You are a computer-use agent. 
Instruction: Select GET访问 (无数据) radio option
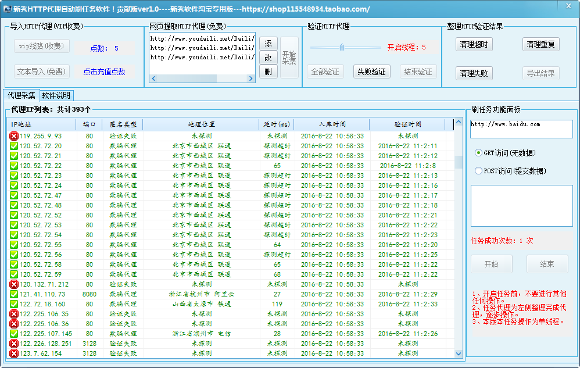[478, 153]
